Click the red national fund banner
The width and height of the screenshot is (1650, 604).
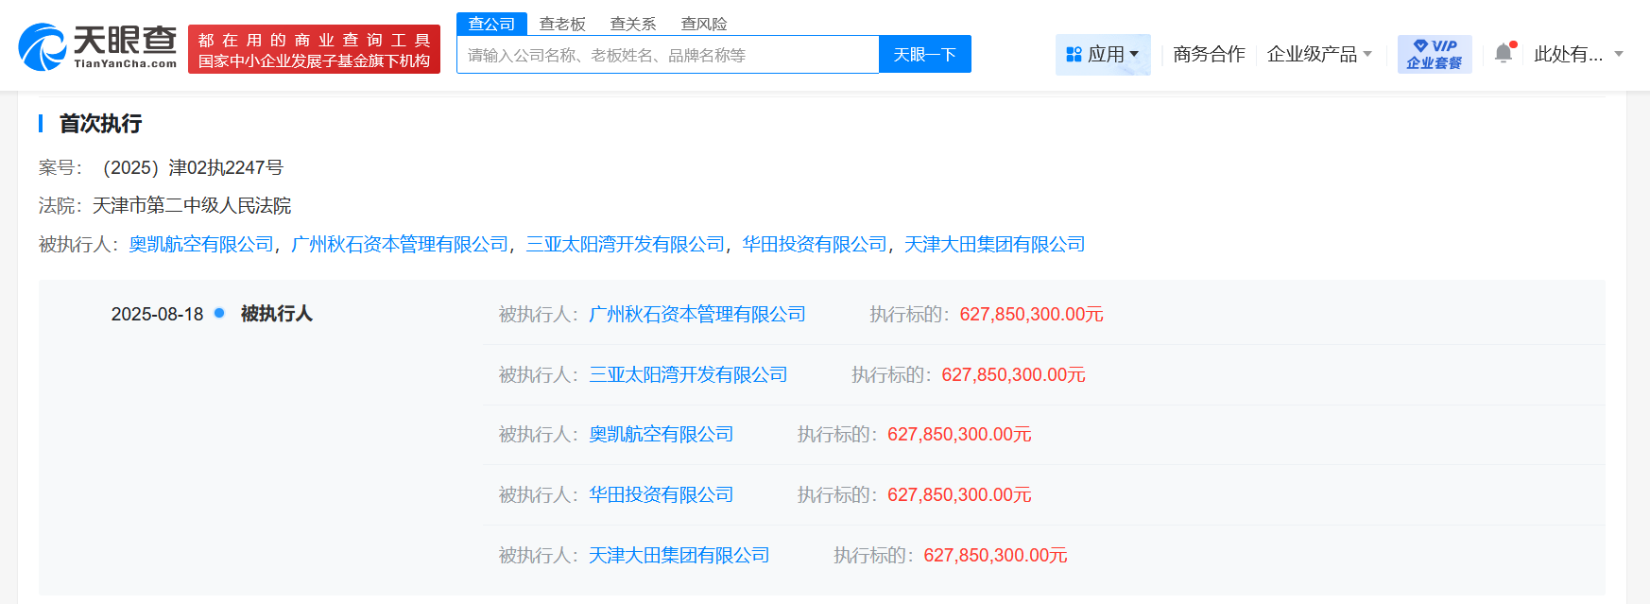(314, 49)
